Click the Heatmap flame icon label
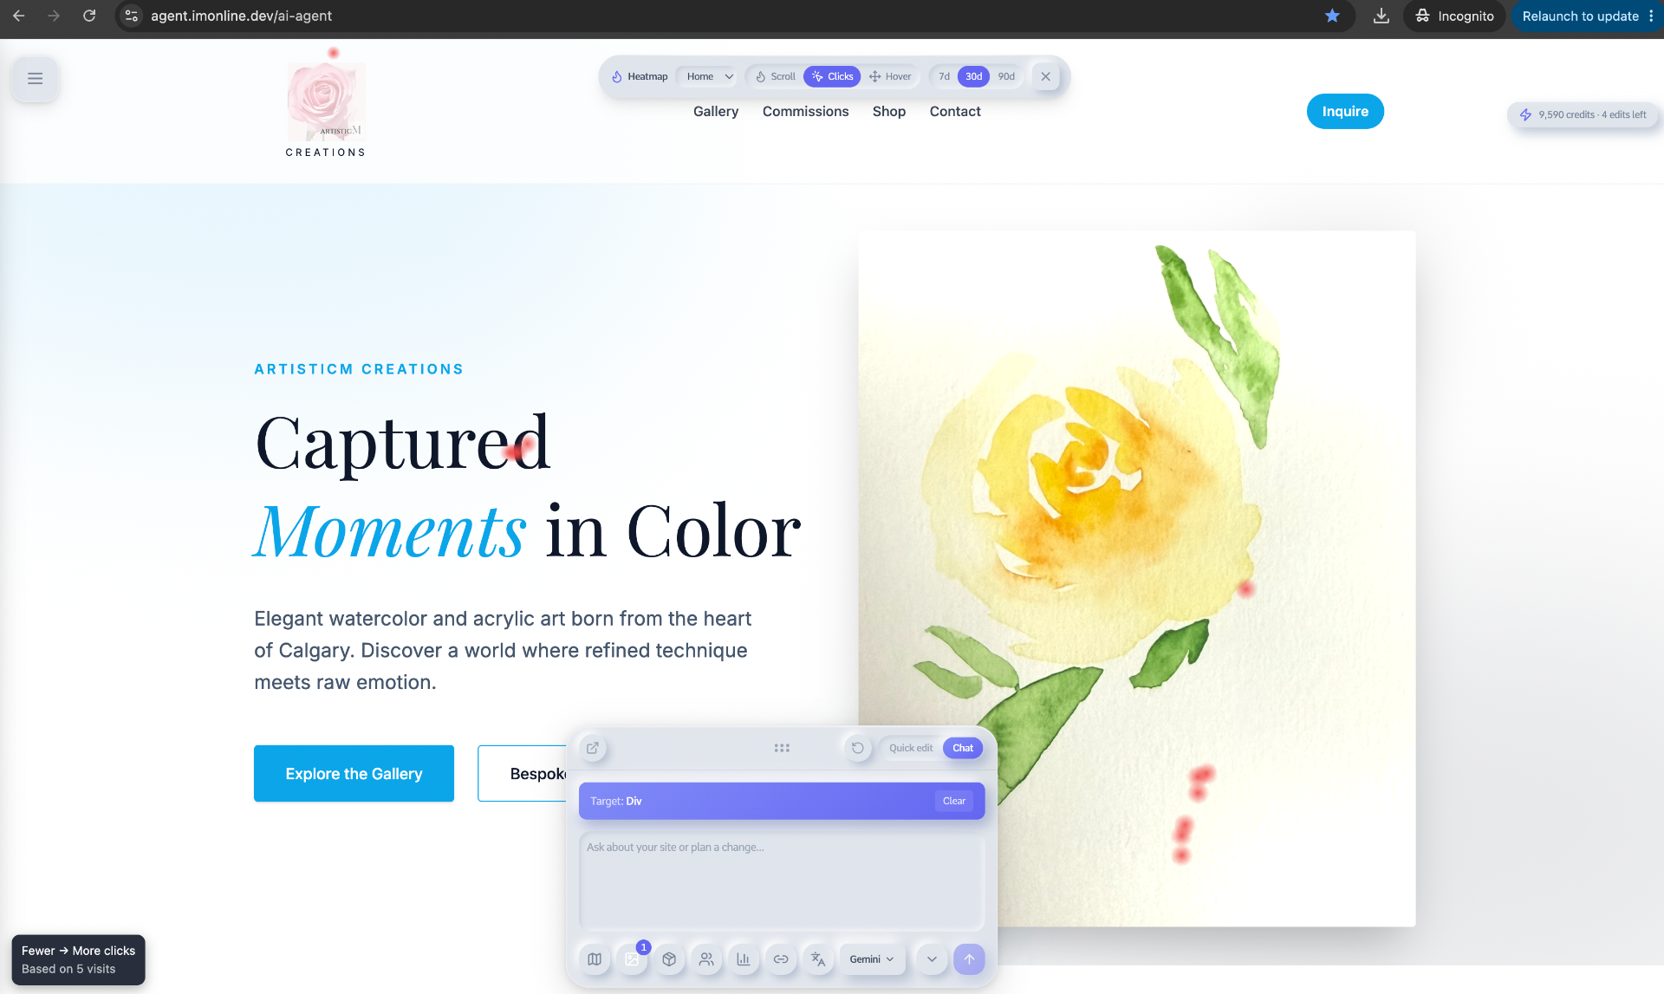This screenshot has width=1664, height=994. (x=640, y=76)
